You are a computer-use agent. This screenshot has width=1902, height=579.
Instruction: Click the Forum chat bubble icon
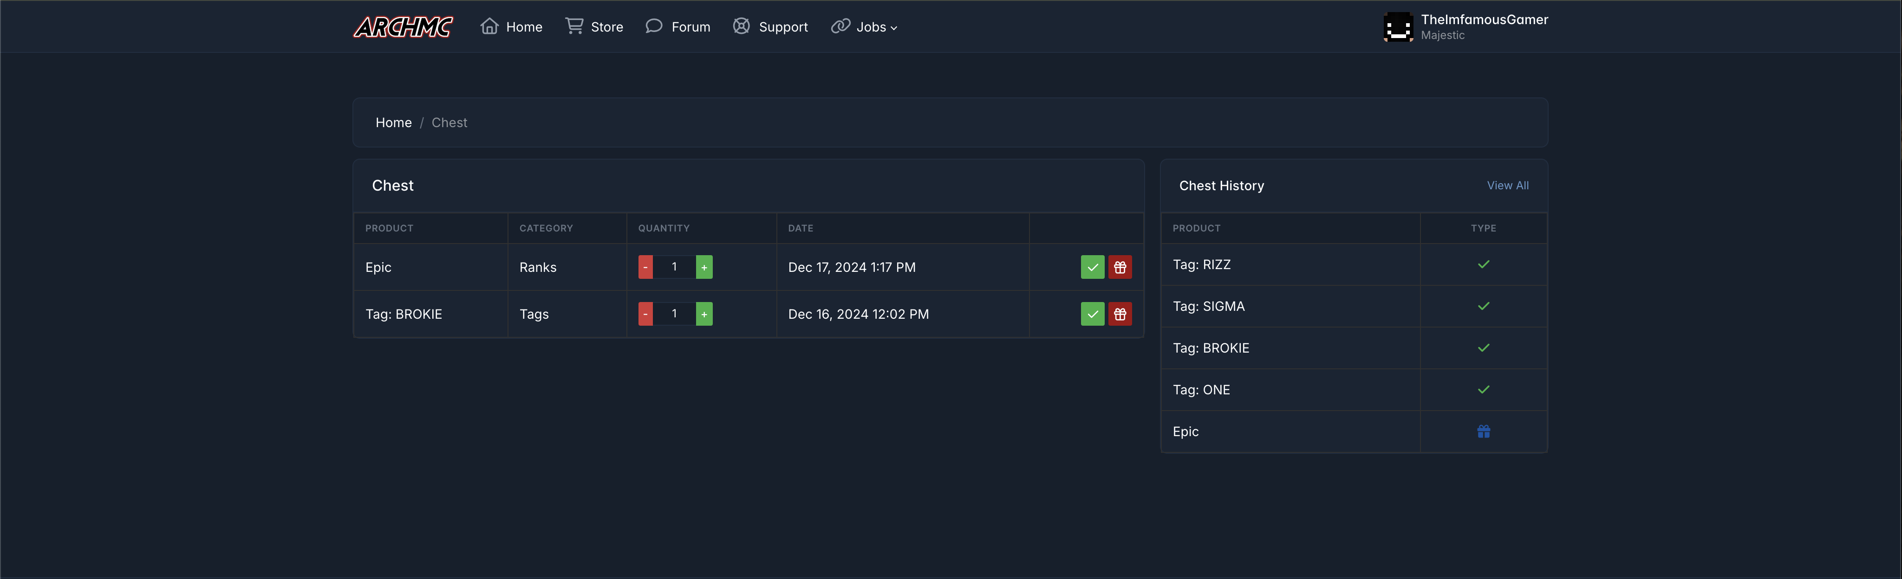653,26
